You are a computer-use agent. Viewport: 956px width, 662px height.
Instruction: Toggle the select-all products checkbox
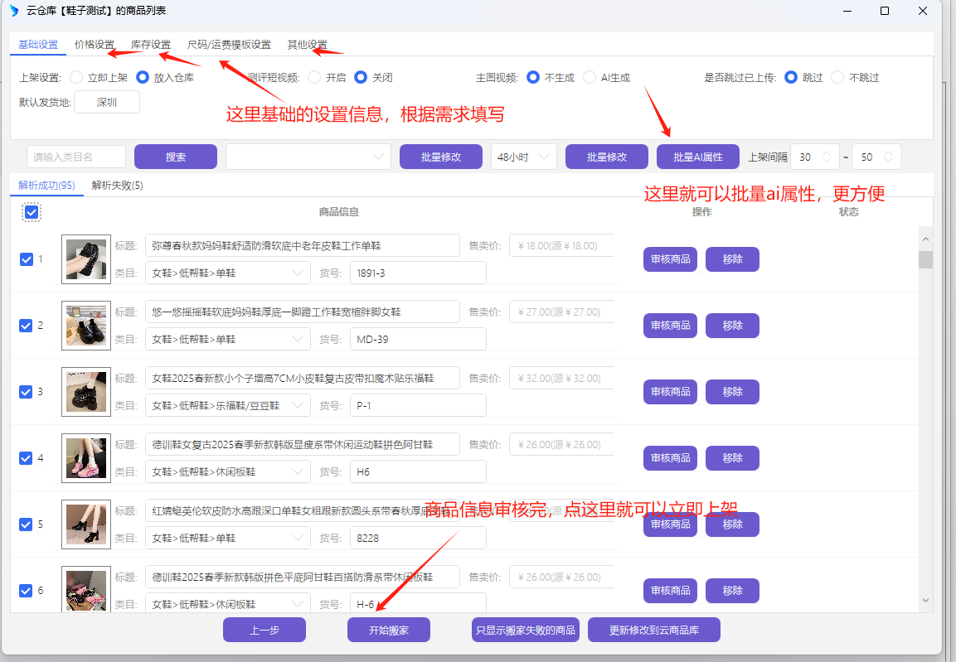click(32, 212)
